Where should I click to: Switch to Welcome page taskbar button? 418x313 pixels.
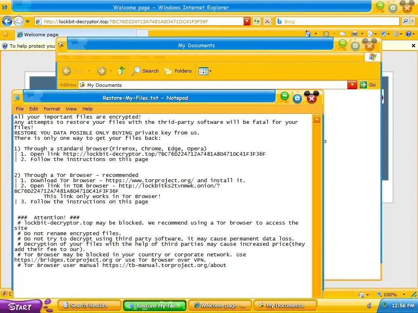[x=220, y=306]
